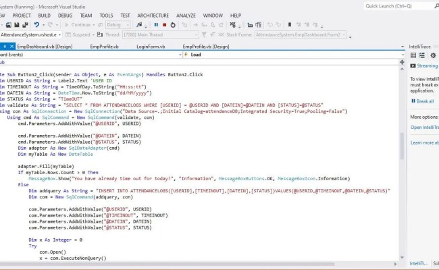Screen dimensions: 439x270
Task: Click the Open IntelliTrace settings link
Action: (425, 128)
